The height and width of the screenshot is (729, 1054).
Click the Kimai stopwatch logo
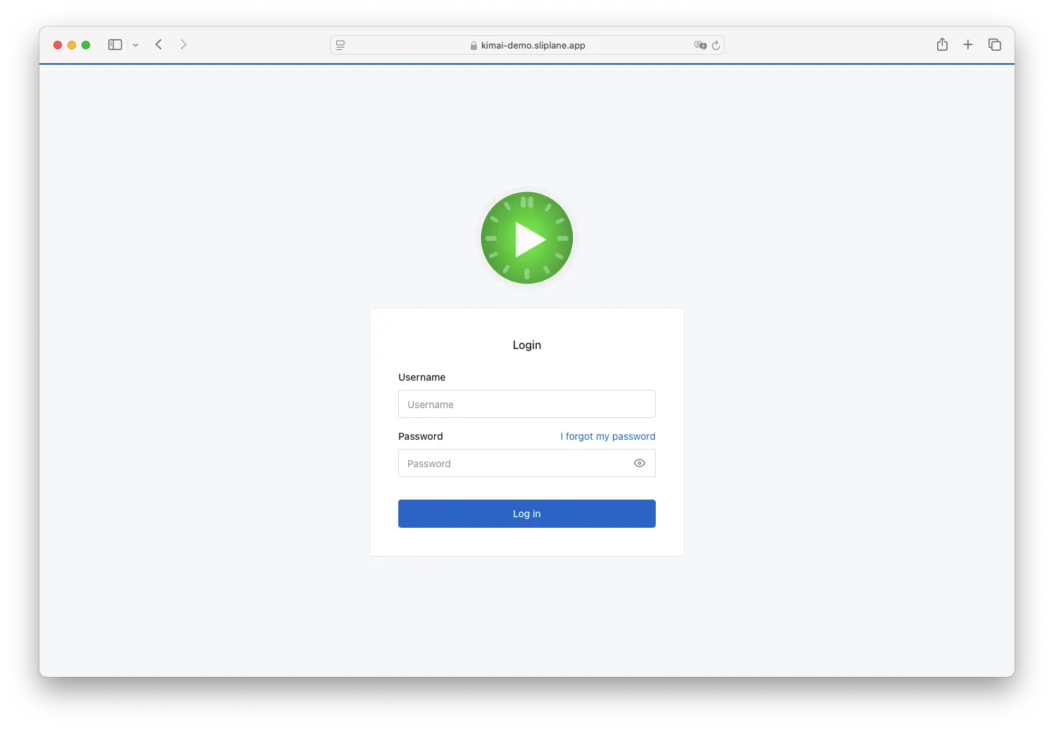[526, 237]
